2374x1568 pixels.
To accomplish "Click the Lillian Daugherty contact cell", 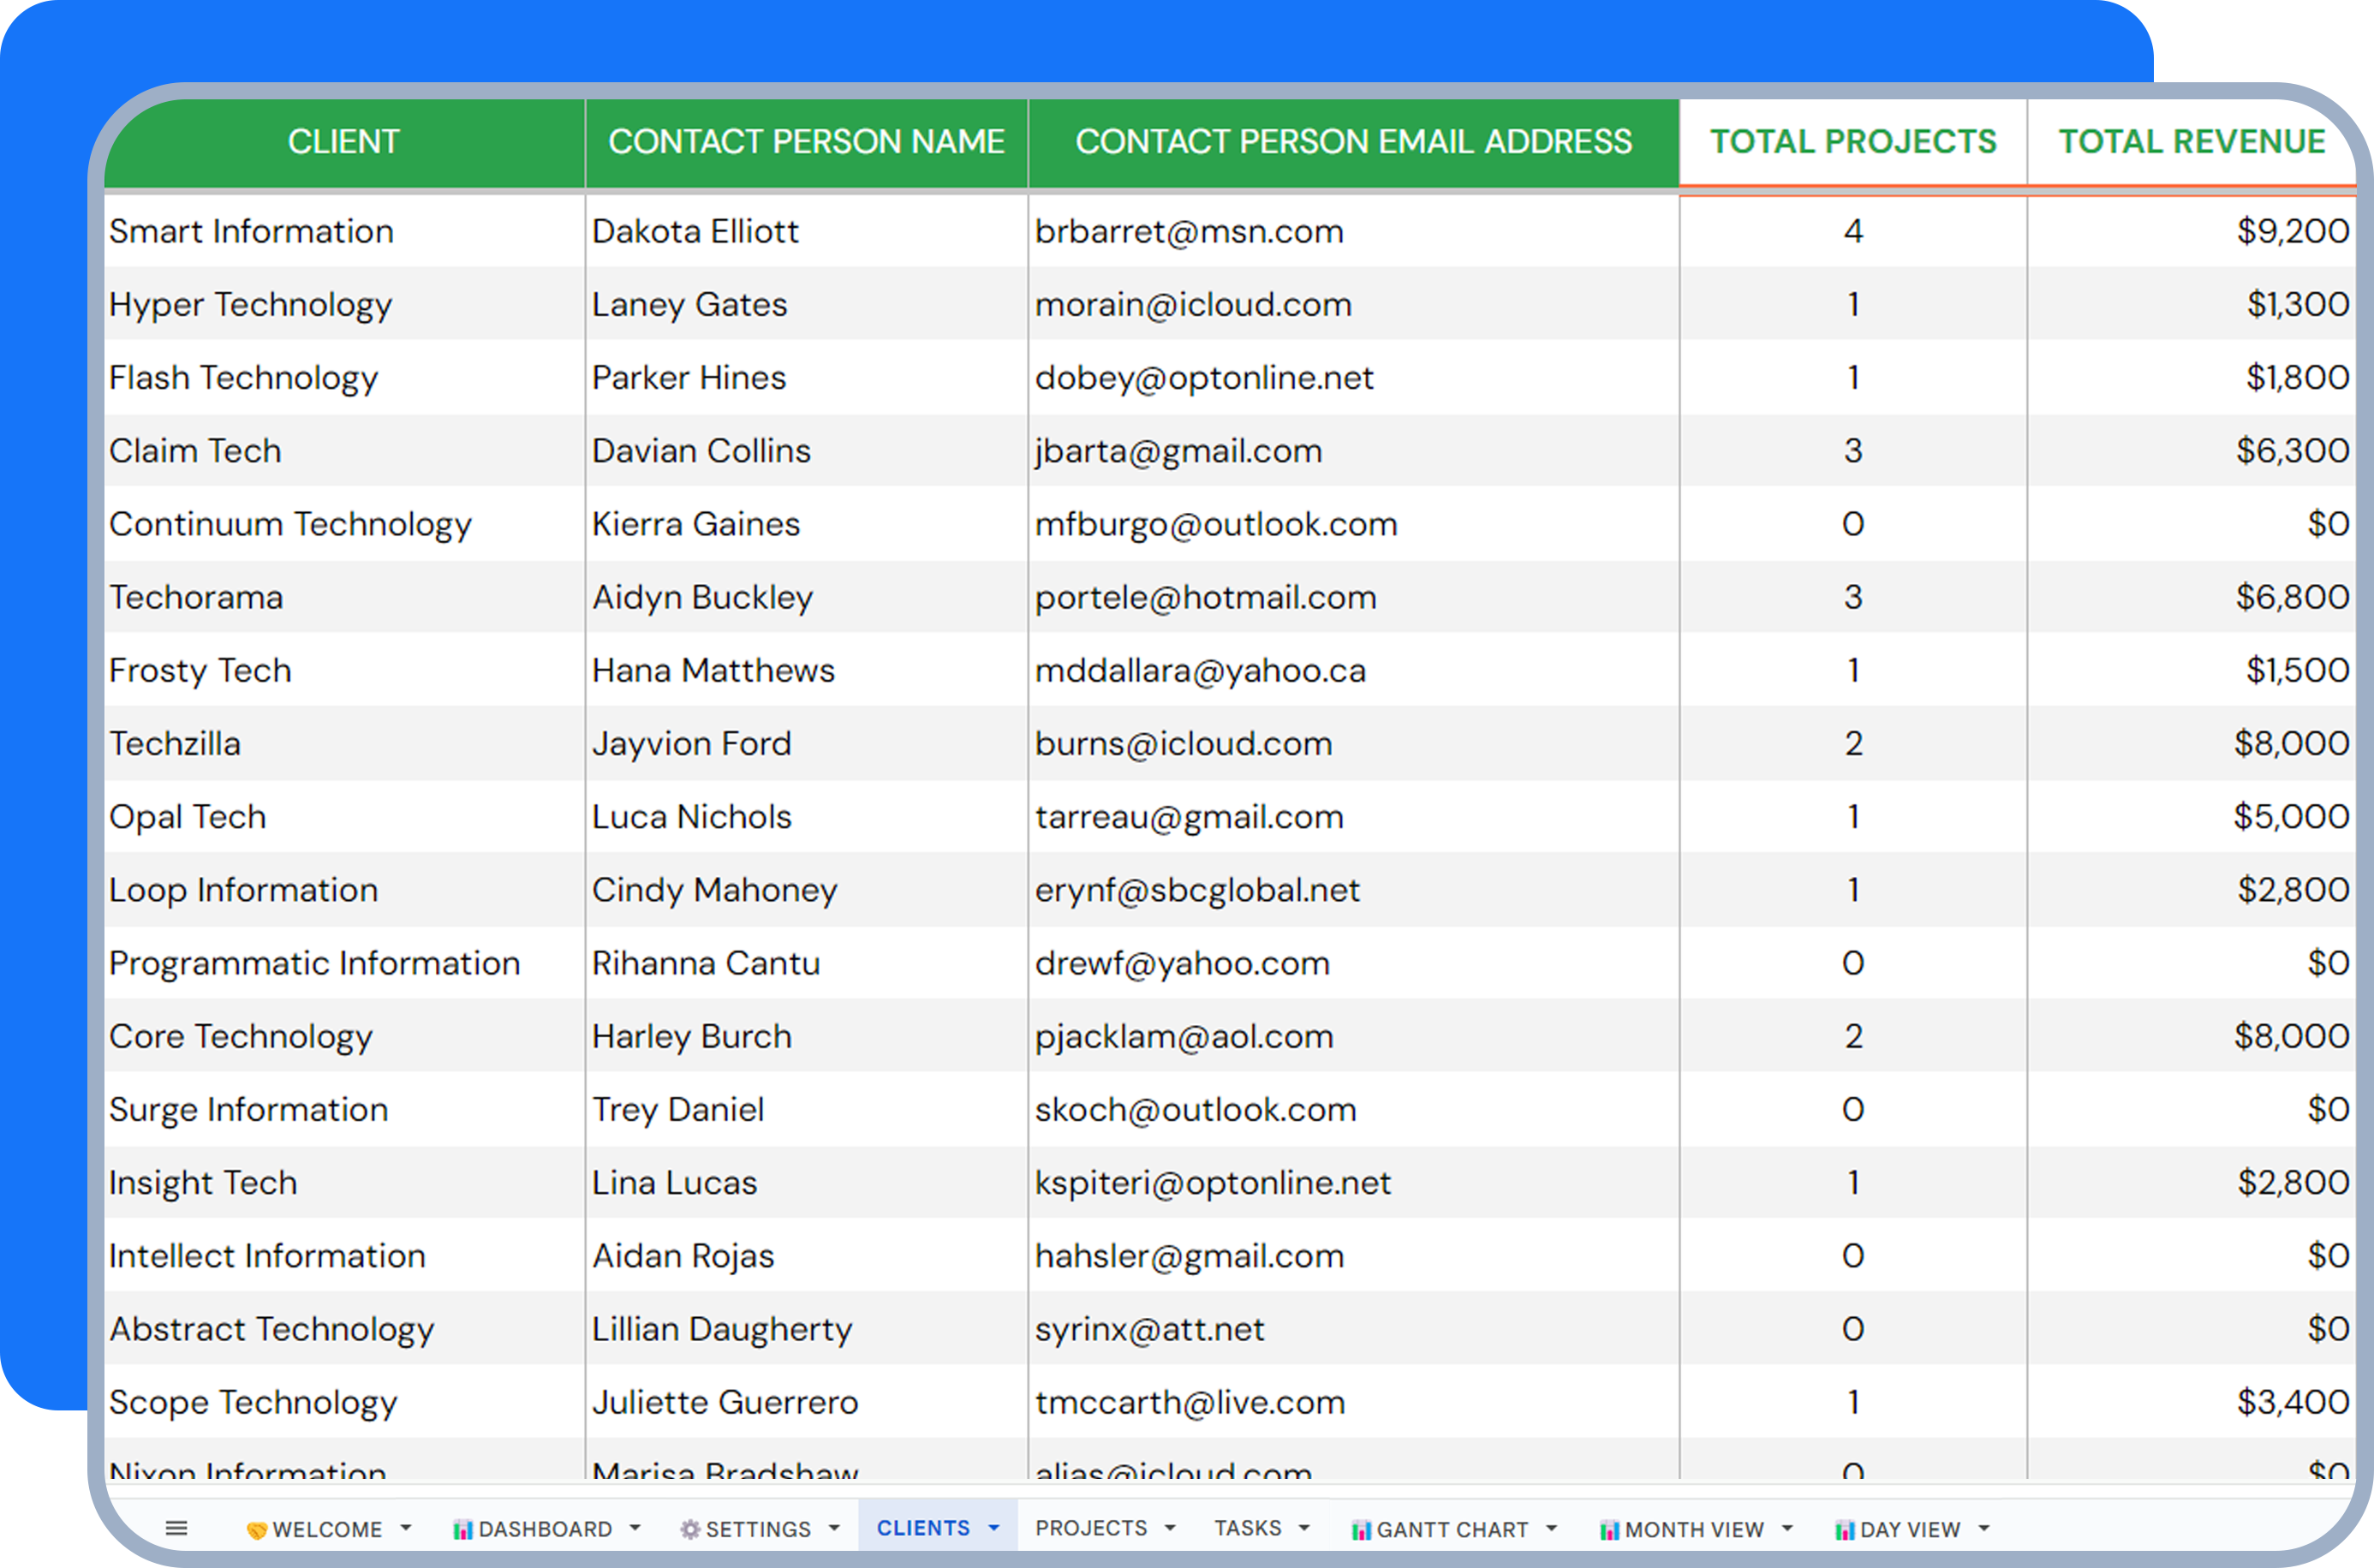I will tap(806, 1329).
